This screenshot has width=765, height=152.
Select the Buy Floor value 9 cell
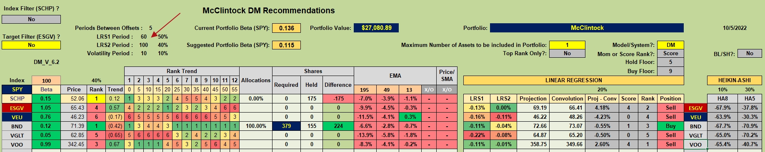point(670,71)
